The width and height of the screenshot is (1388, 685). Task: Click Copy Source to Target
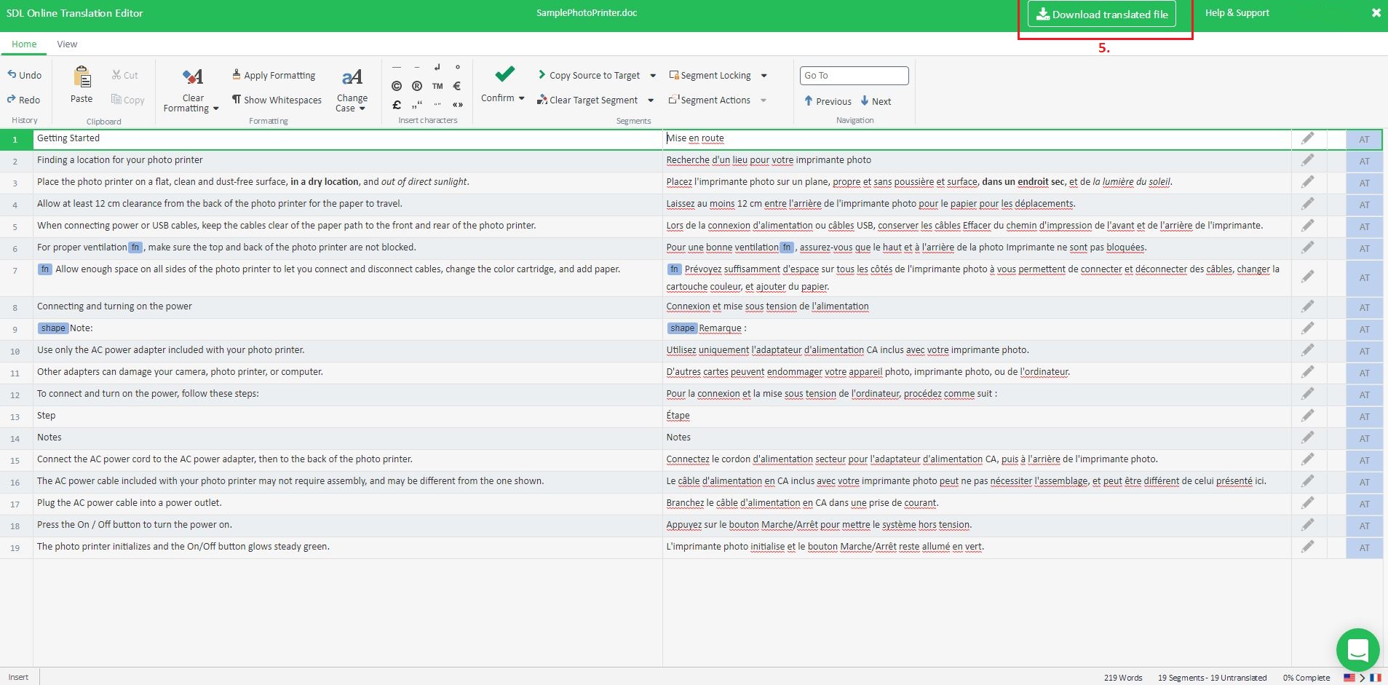pyautogui.click(x=589, y=75)
